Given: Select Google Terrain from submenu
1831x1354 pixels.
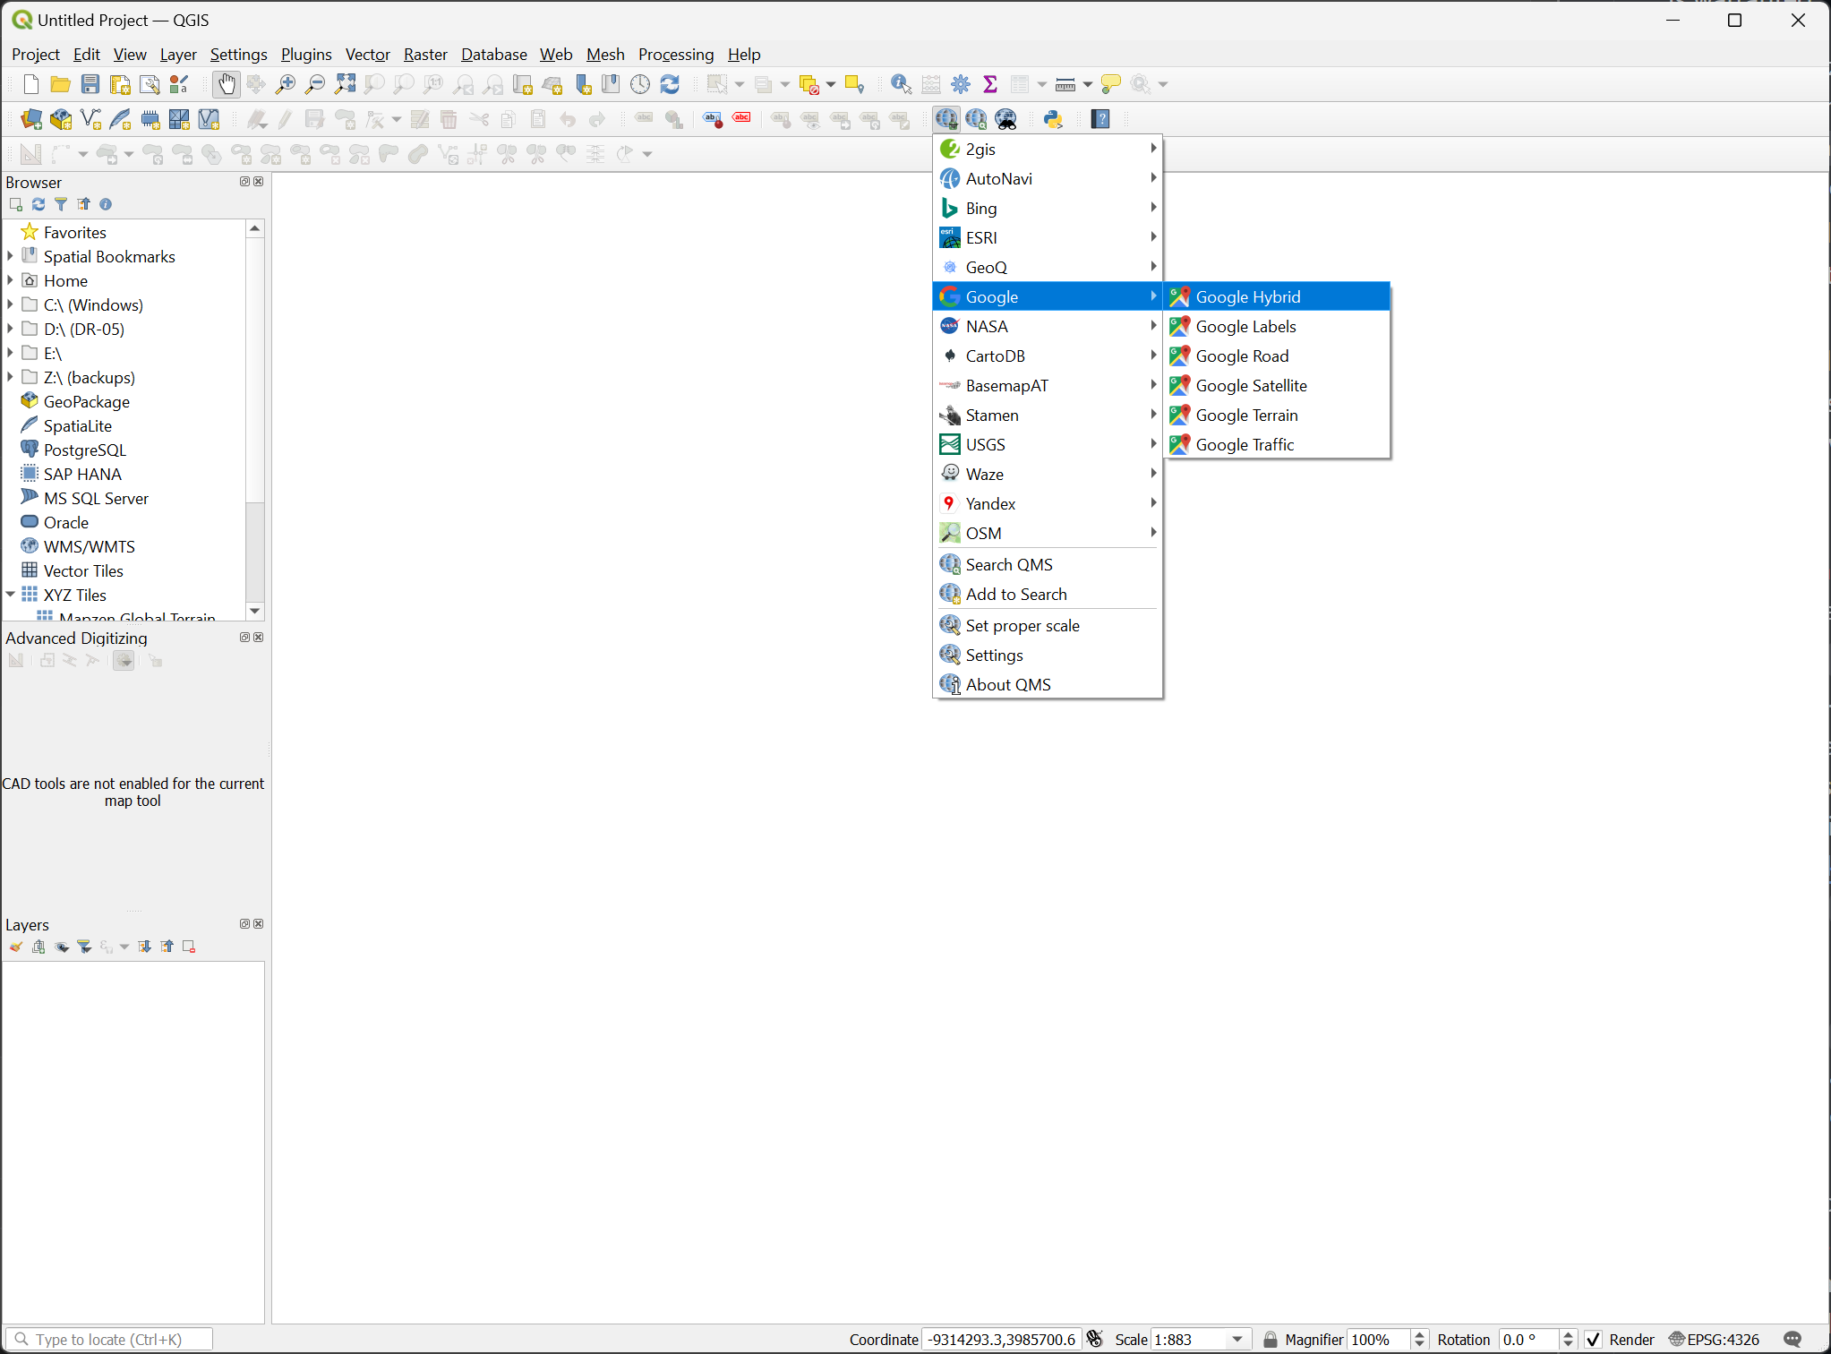Looking at the screenshot, I should point(1278,415).
